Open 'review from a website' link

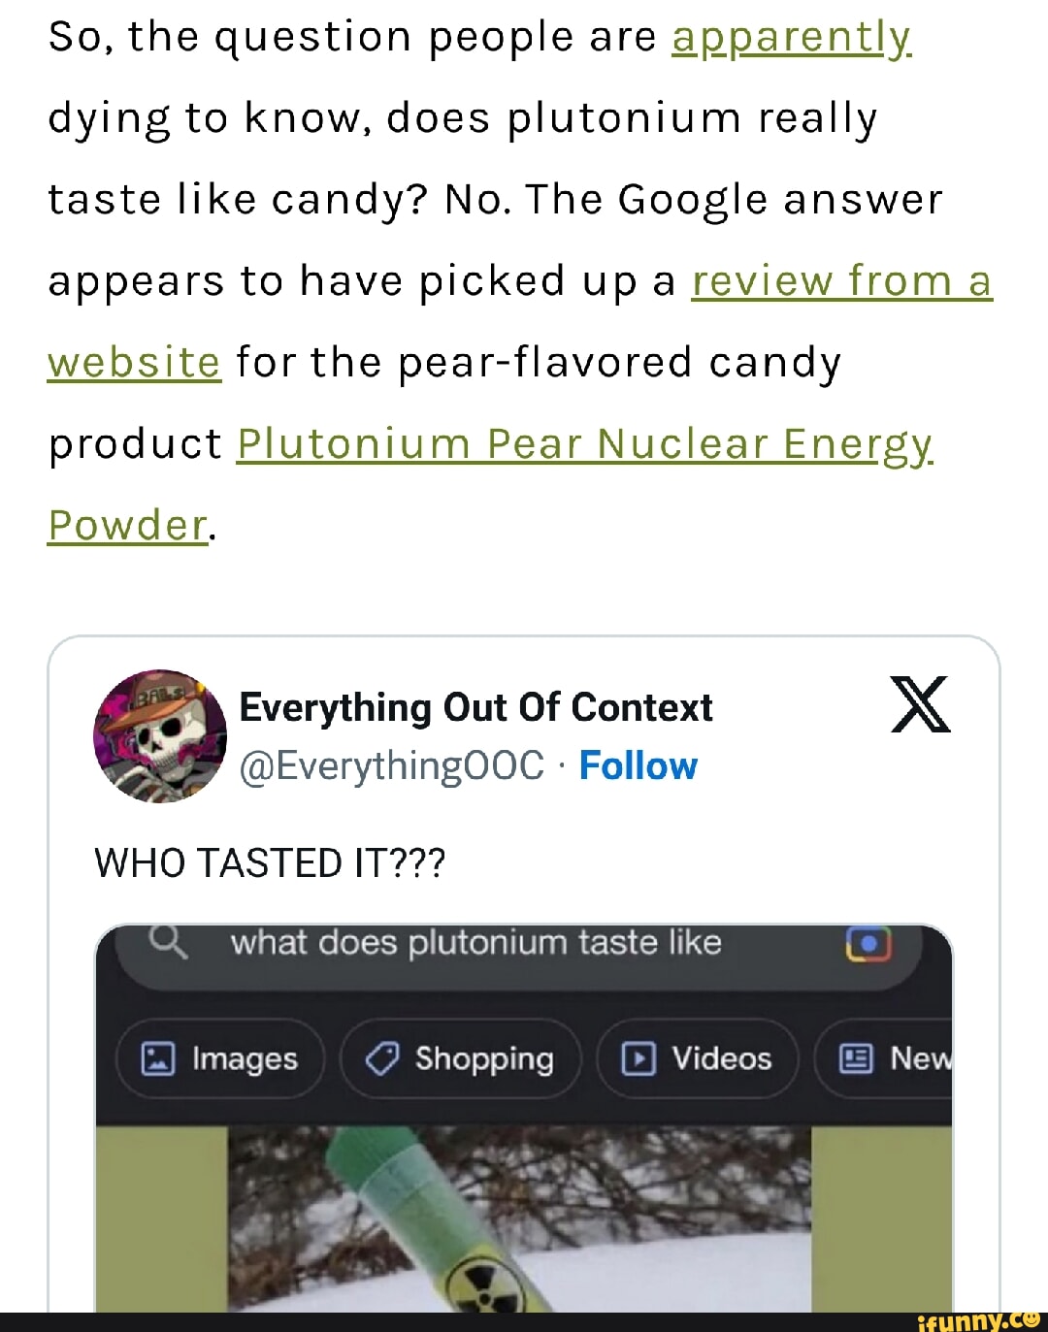tap(840, 281)
